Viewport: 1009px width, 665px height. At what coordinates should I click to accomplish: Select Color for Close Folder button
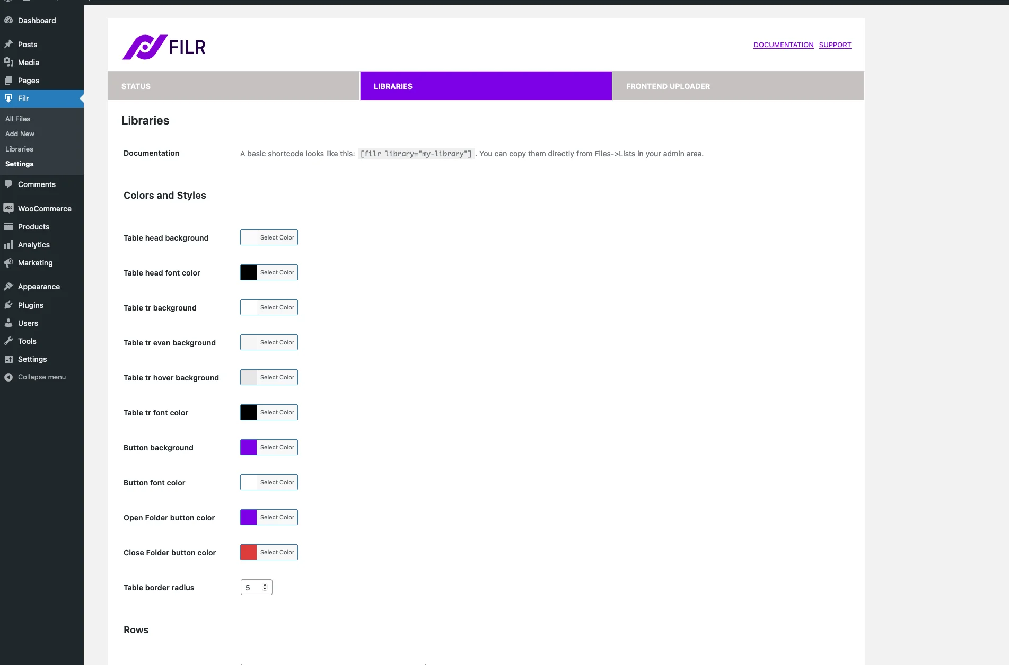[x=276, y=552]
